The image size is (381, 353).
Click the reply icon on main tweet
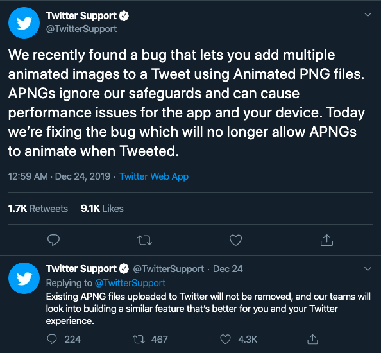pyautogui.click(x=53, y=240)
